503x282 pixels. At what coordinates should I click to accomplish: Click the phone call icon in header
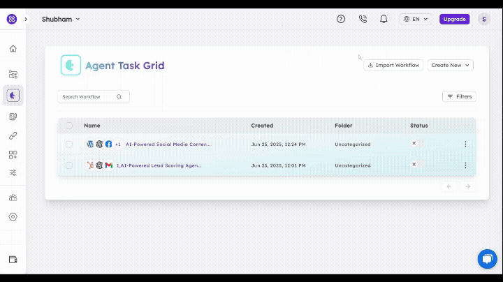[x=362, y=19]
